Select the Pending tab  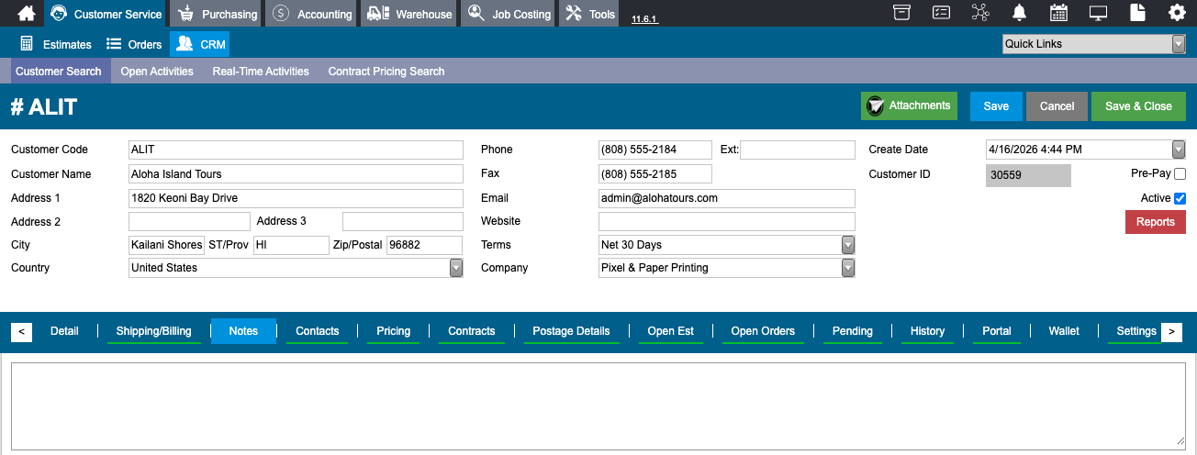(853, 331)
